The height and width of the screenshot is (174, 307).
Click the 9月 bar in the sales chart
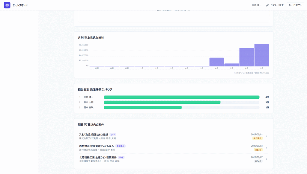pyautogui.click(x=262, y=55)
